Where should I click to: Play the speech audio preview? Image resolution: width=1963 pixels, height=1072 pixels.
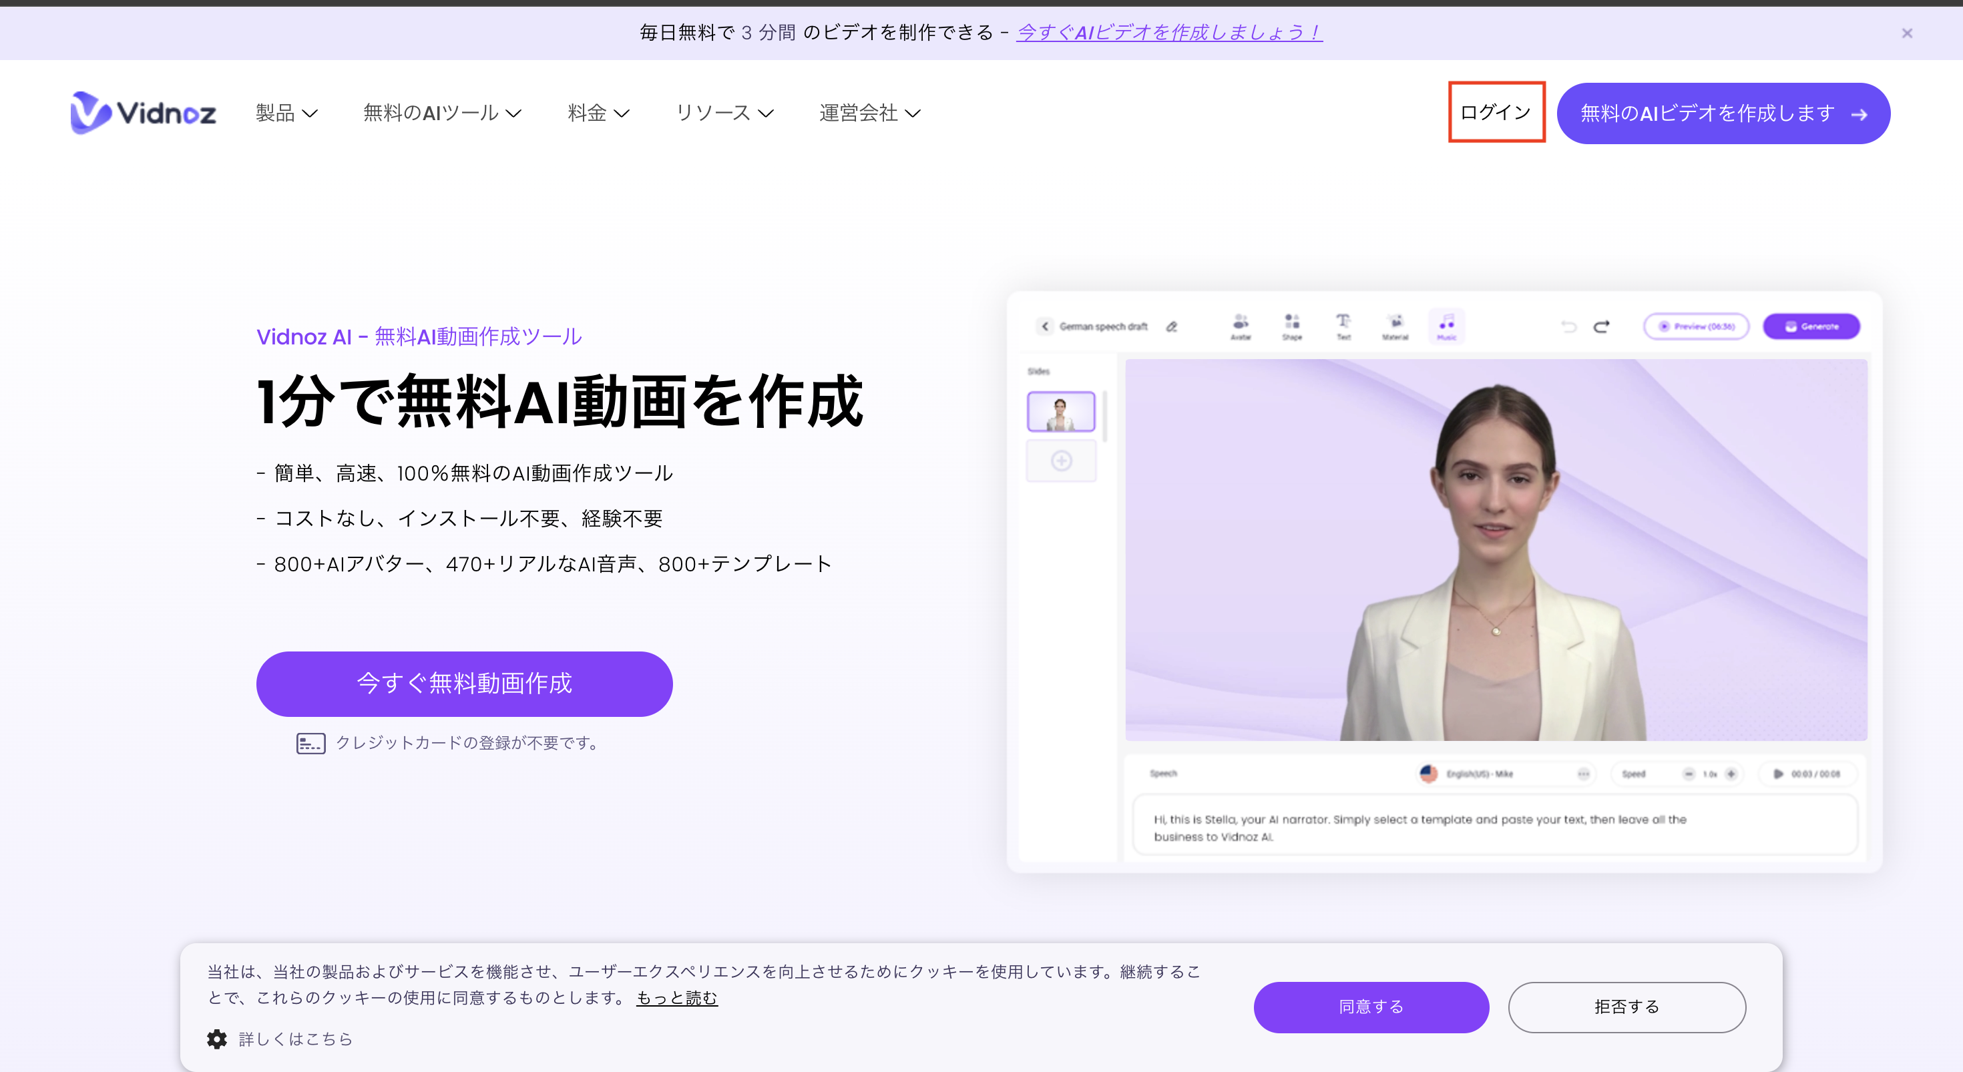click(x=1779, y=774)
